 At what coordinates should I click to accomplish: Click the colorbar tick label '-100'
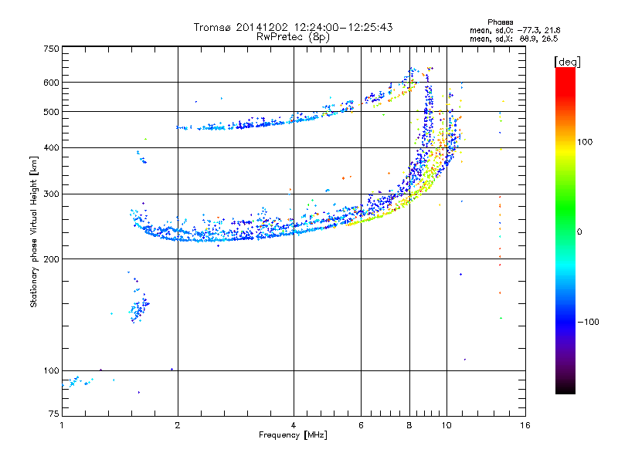point(588,322)
